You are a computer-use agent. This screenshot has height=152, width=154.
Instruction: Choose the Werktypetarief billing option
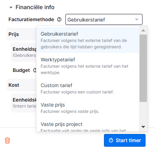pos(88,66)
